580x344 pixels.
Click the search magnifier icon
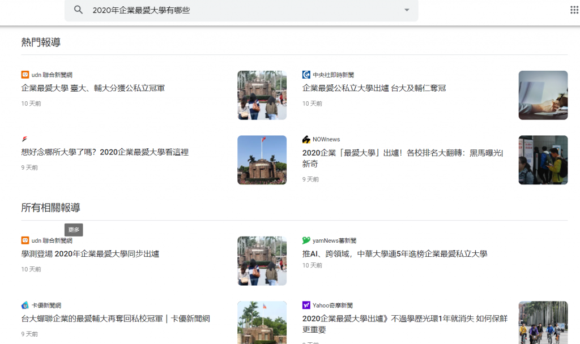click(79, 10)
